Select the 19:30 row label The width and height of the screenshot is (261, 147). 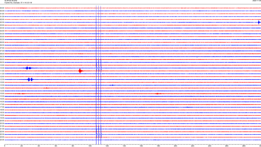(2, 118)
